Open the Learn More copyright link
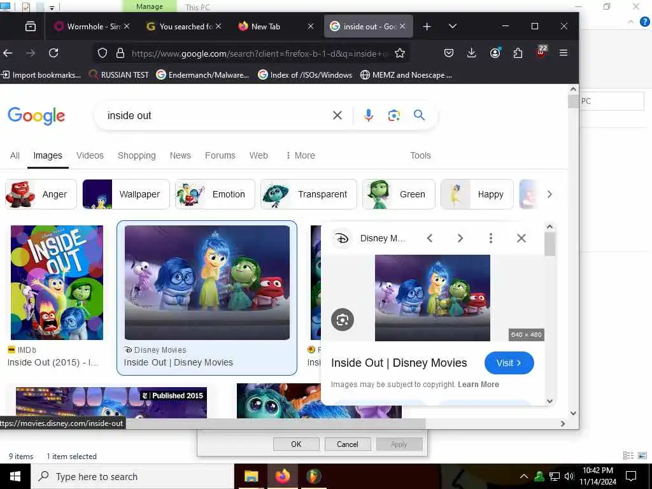Screen dimensions: 652x489 (x=478, y=385)
